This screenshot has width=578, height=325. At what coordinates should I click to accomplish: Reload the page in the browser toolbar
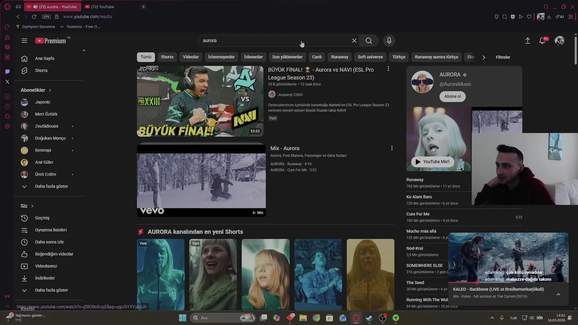click(34, 17)
